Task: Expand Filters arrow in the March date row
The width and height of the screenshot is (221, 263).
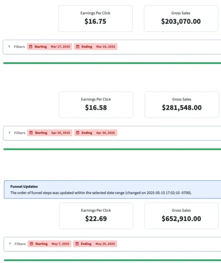Action: tap(9, 46)
